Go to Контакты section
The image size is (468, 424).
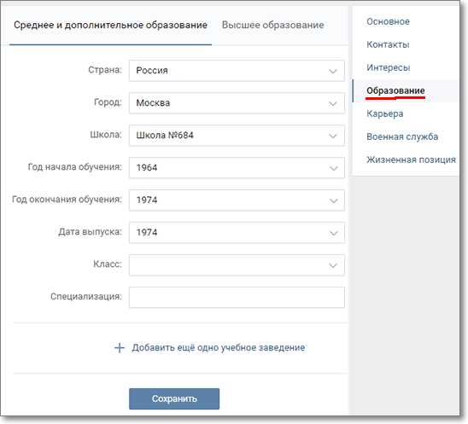click(x=388, y=44)
